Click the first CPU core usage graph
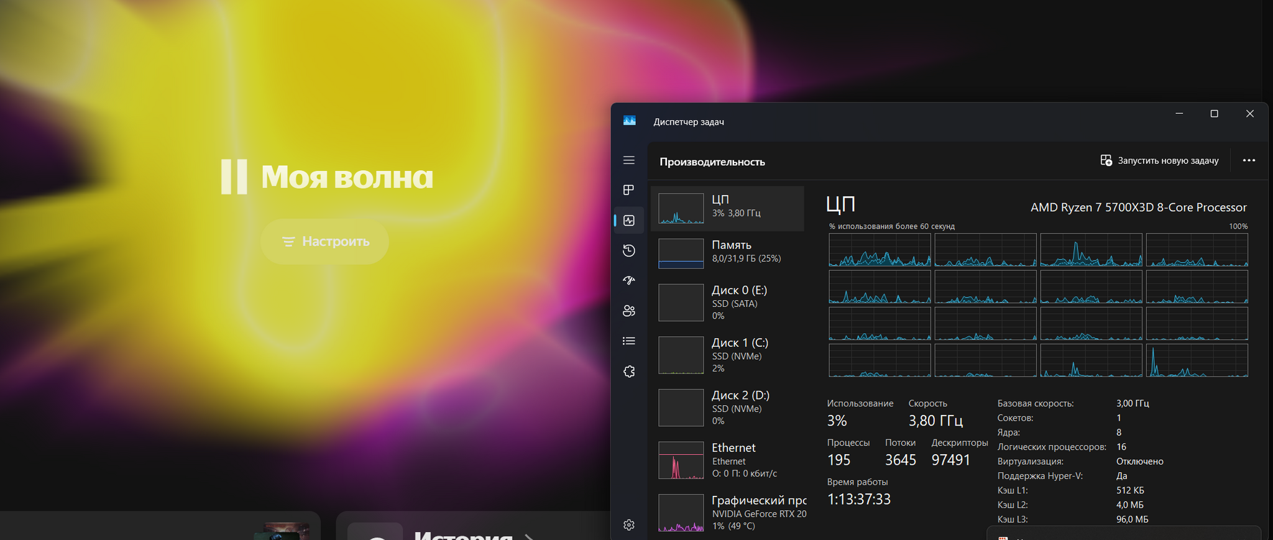The width and height of the screenshot is (1273, 540). click(x=880, y=250)
